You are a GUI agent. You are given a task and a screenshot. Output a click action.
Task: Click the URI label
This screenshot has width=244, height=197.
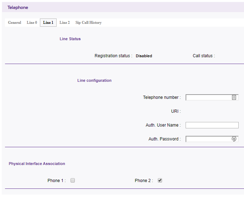[176, 111]
